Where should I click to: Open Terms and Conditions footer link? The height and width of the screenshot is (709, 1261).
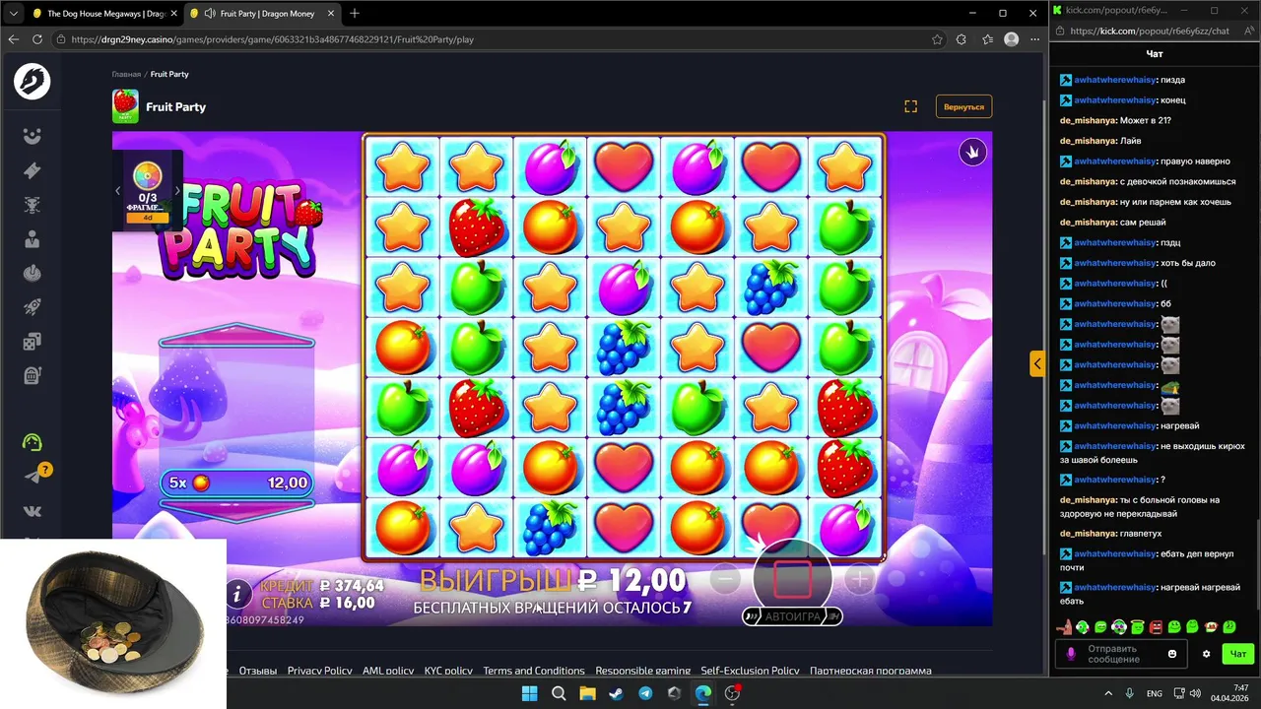click(x=534, y=671)
